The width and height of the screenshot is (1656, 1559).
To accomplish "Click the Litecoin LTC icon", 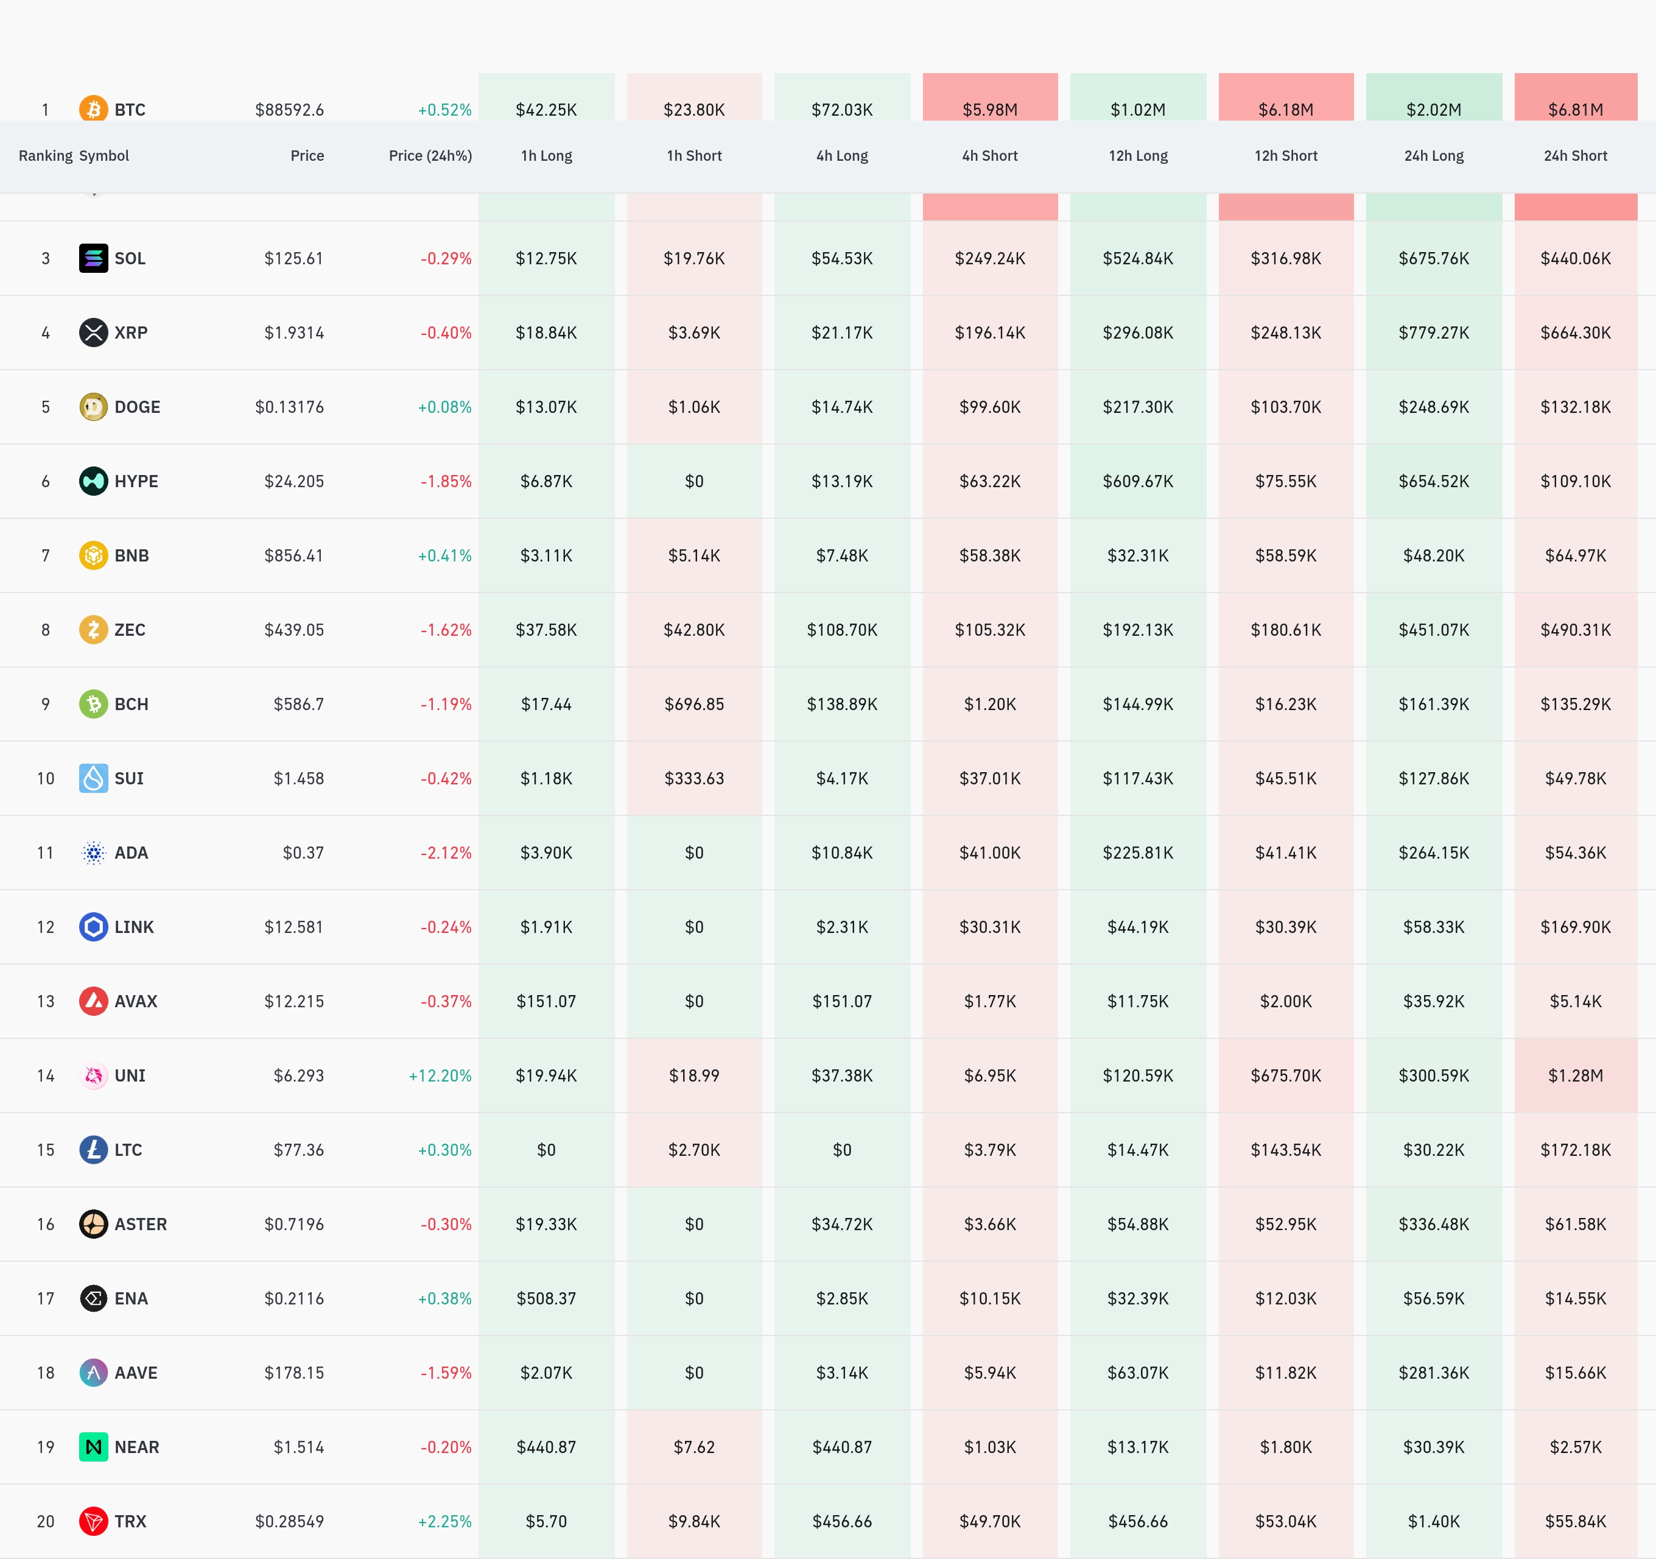I will click(x=93, y=1150).
